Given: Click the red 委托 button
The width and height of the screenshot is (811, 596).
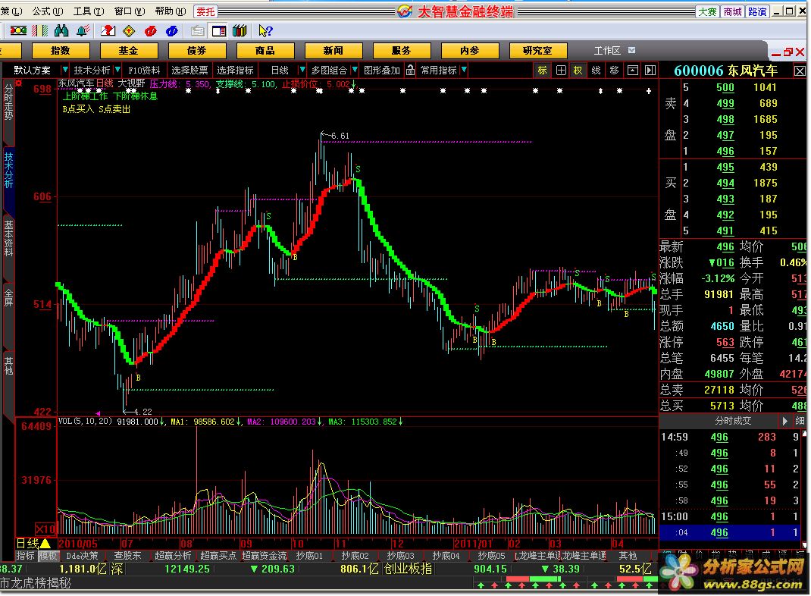Looking at the screenshot, I should click(206, 11).
